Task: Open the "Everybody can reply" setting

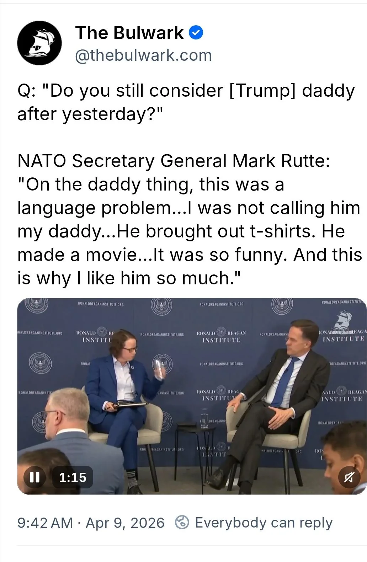Action: point(264,523)
